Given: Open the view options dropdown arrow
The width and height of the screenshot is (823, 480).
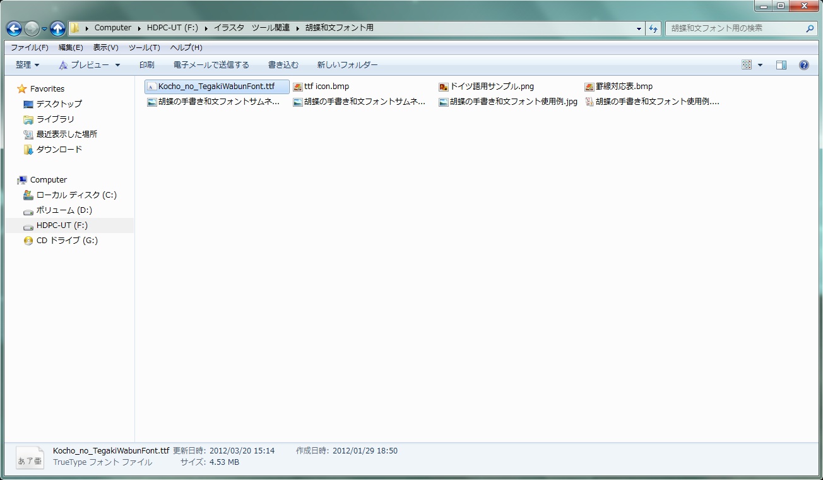Looking at the screenshot, I should tap(760, 65).
